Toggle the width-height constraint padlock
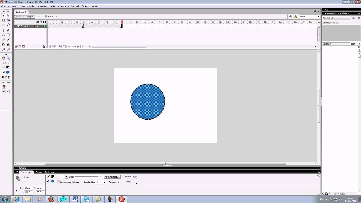This screenshot has width=361, height=203. click(17, 191)
